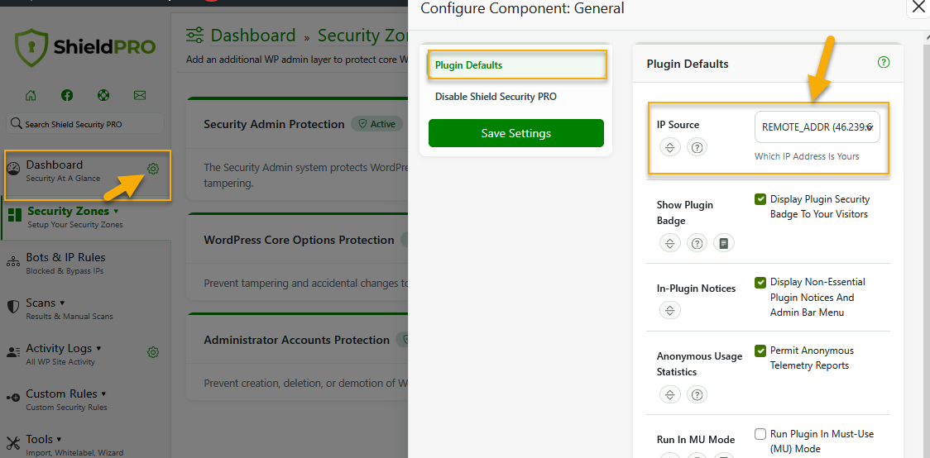Toggle Display Non-Essential Plugin Notices checkbox
Viewport: 930px width, 458px height.
[760, 283]
